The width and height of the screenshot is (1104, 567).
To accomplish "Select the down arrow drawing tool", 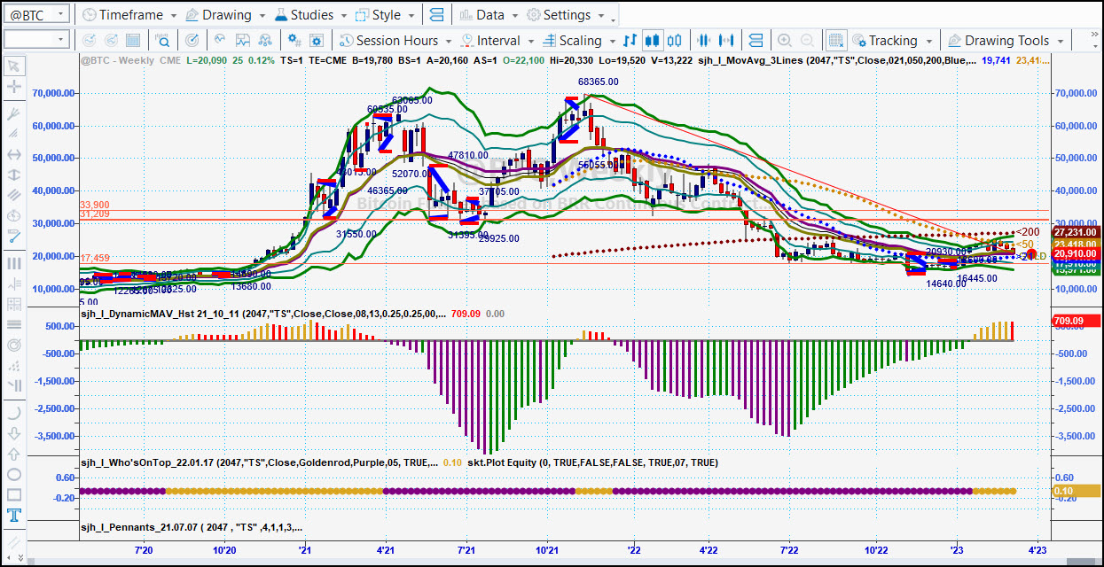I will pyautogui.click(x=14, y=433).
